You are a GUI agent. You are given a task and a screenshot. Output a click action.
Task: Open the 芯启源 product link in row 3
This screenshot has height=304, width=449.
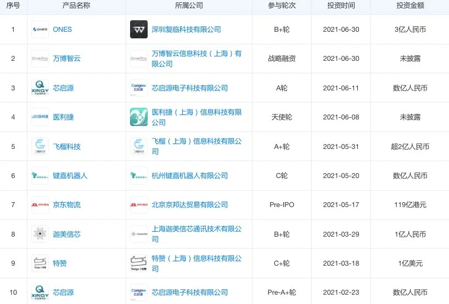(x=63, y=88)
